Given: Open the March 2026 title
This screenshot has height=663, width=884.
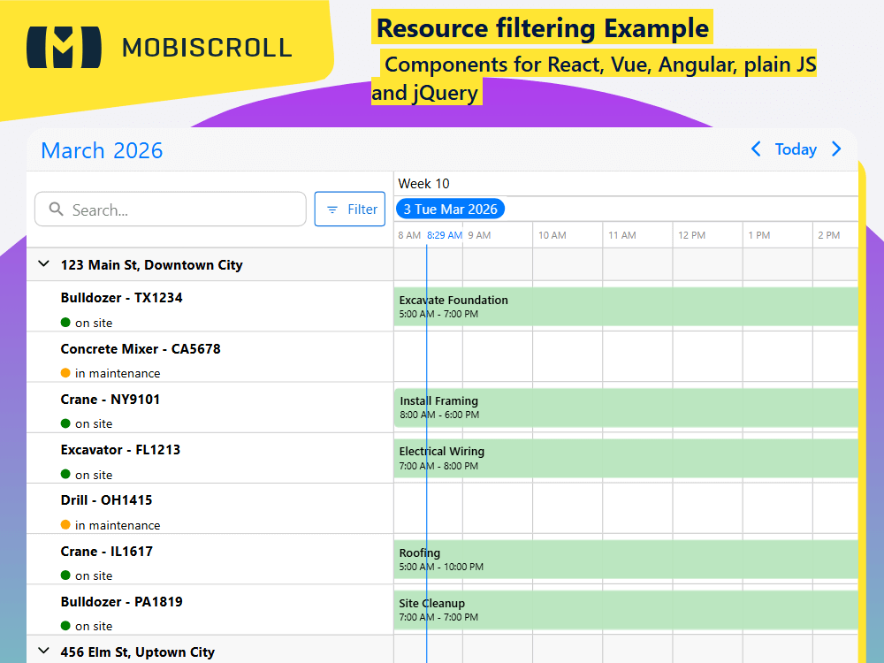Looking at the screenshot, I should 101,150.
